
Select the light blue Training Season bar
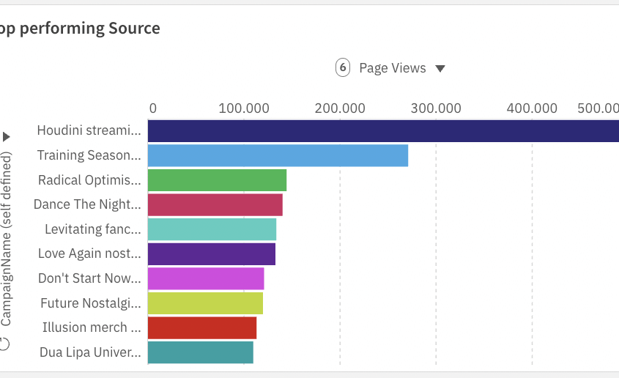point(278,155)
